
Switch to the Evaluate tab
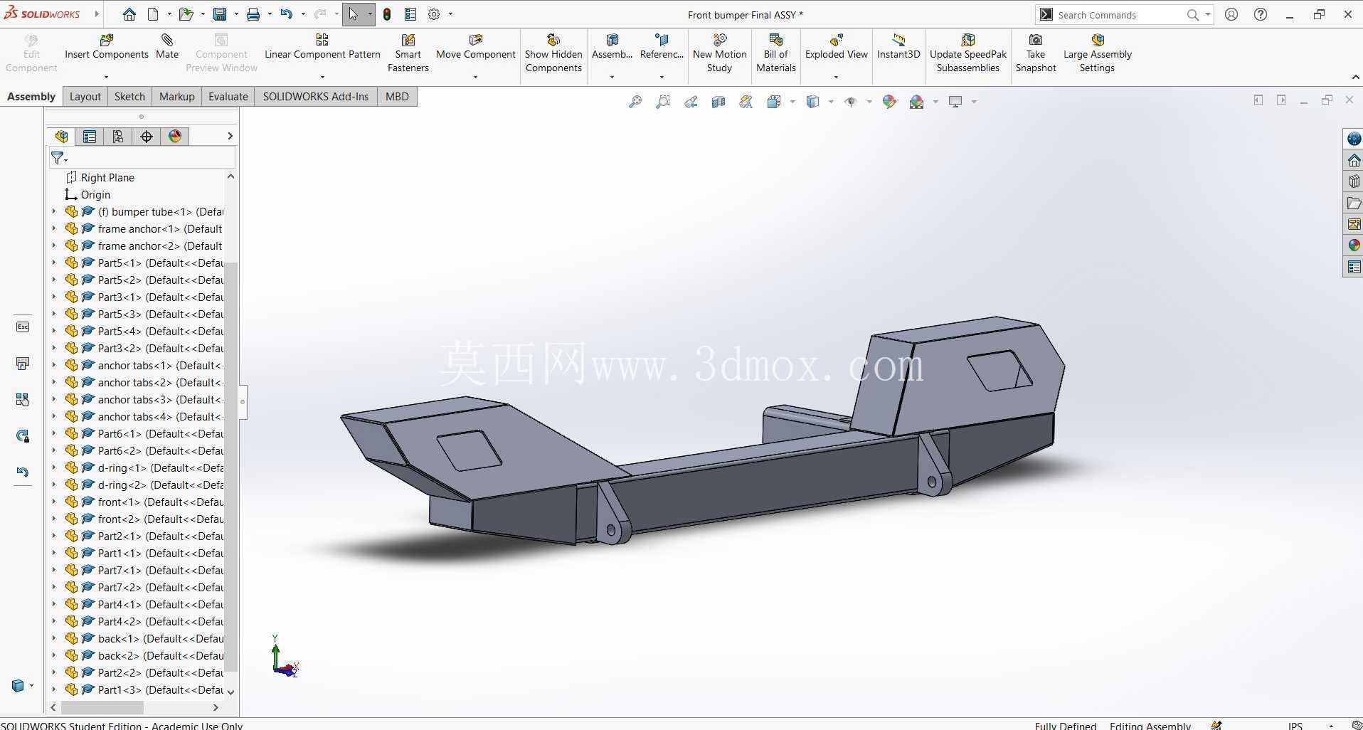pyautogui.click(x=228, y=97)
